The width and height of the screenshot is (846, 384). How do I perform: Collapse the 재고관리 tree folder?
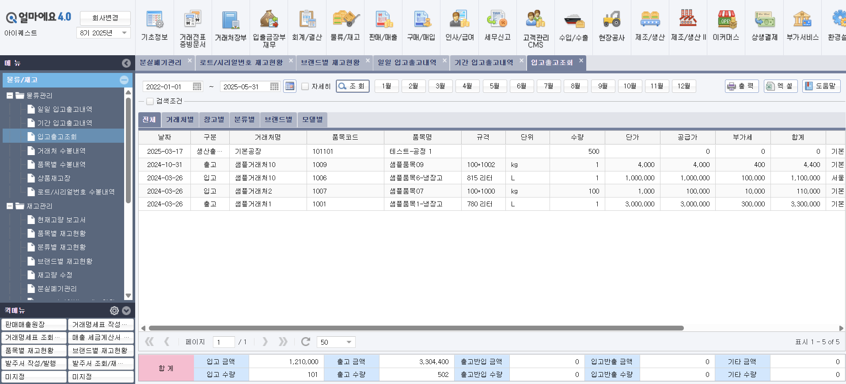[10, 206]
